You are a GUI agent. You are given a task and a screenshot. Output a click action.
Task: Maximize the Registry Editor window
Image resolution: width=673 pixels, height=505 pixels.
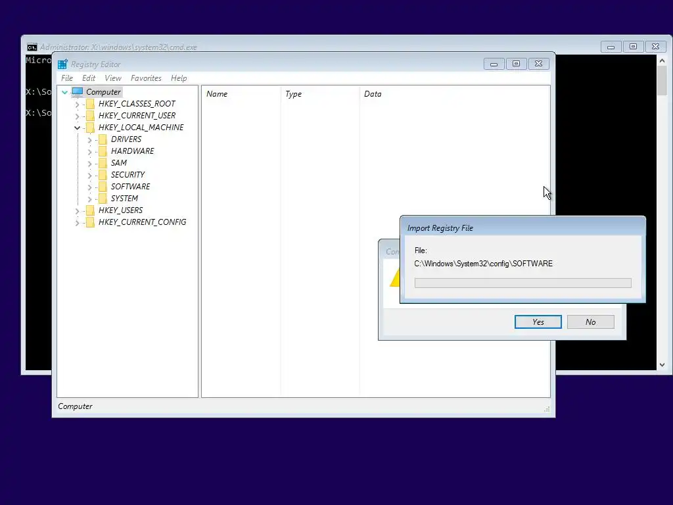pyautogui.click(x=517, y=64)
